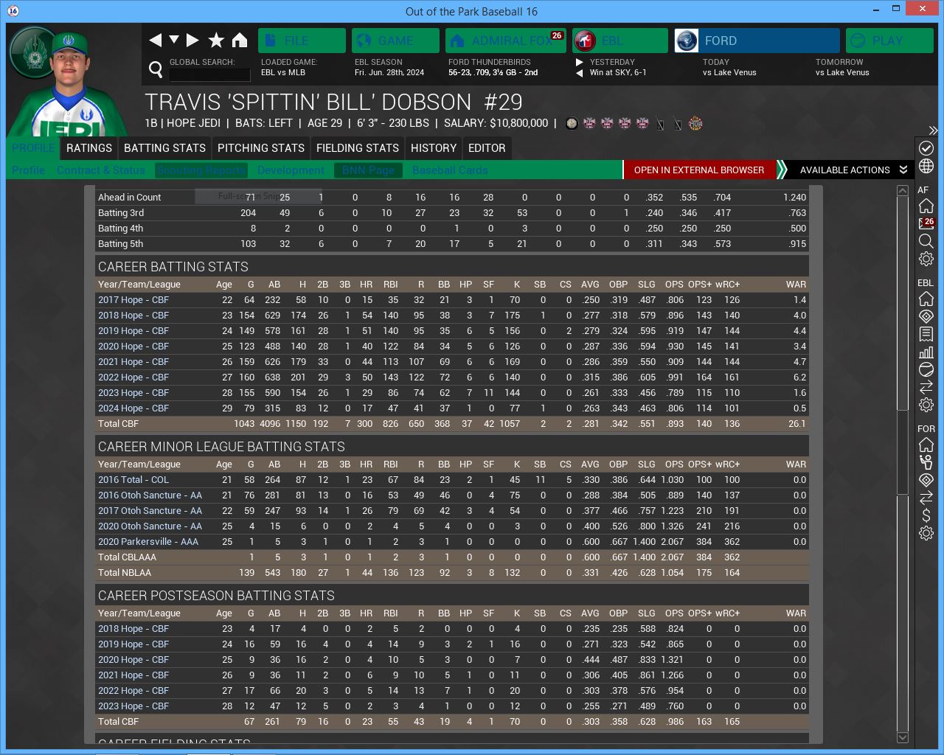
Task: Open the globe icon in right sidebar
Action: tap(926, 167)
